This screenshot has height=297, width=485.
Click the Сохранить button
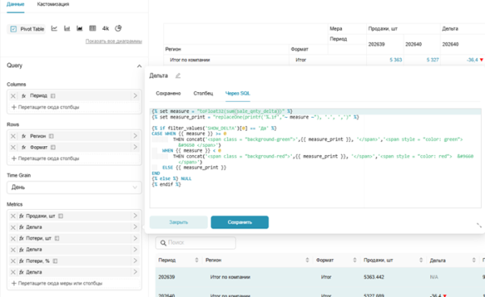tap(240, 222)
